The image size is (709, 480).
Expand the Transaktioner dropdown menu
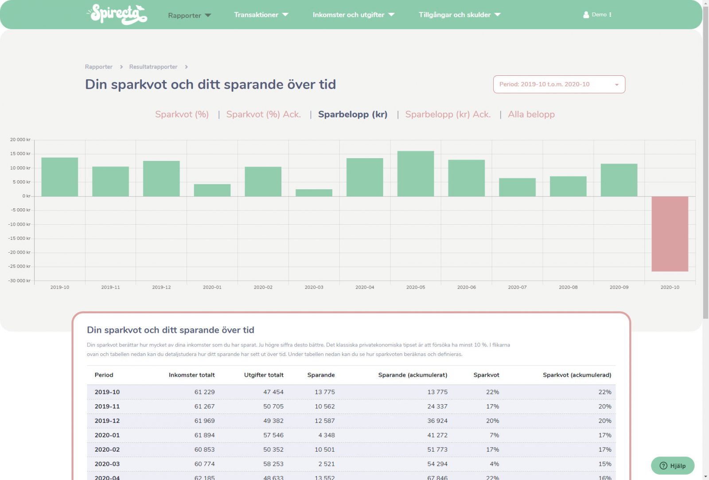(261, 15)
